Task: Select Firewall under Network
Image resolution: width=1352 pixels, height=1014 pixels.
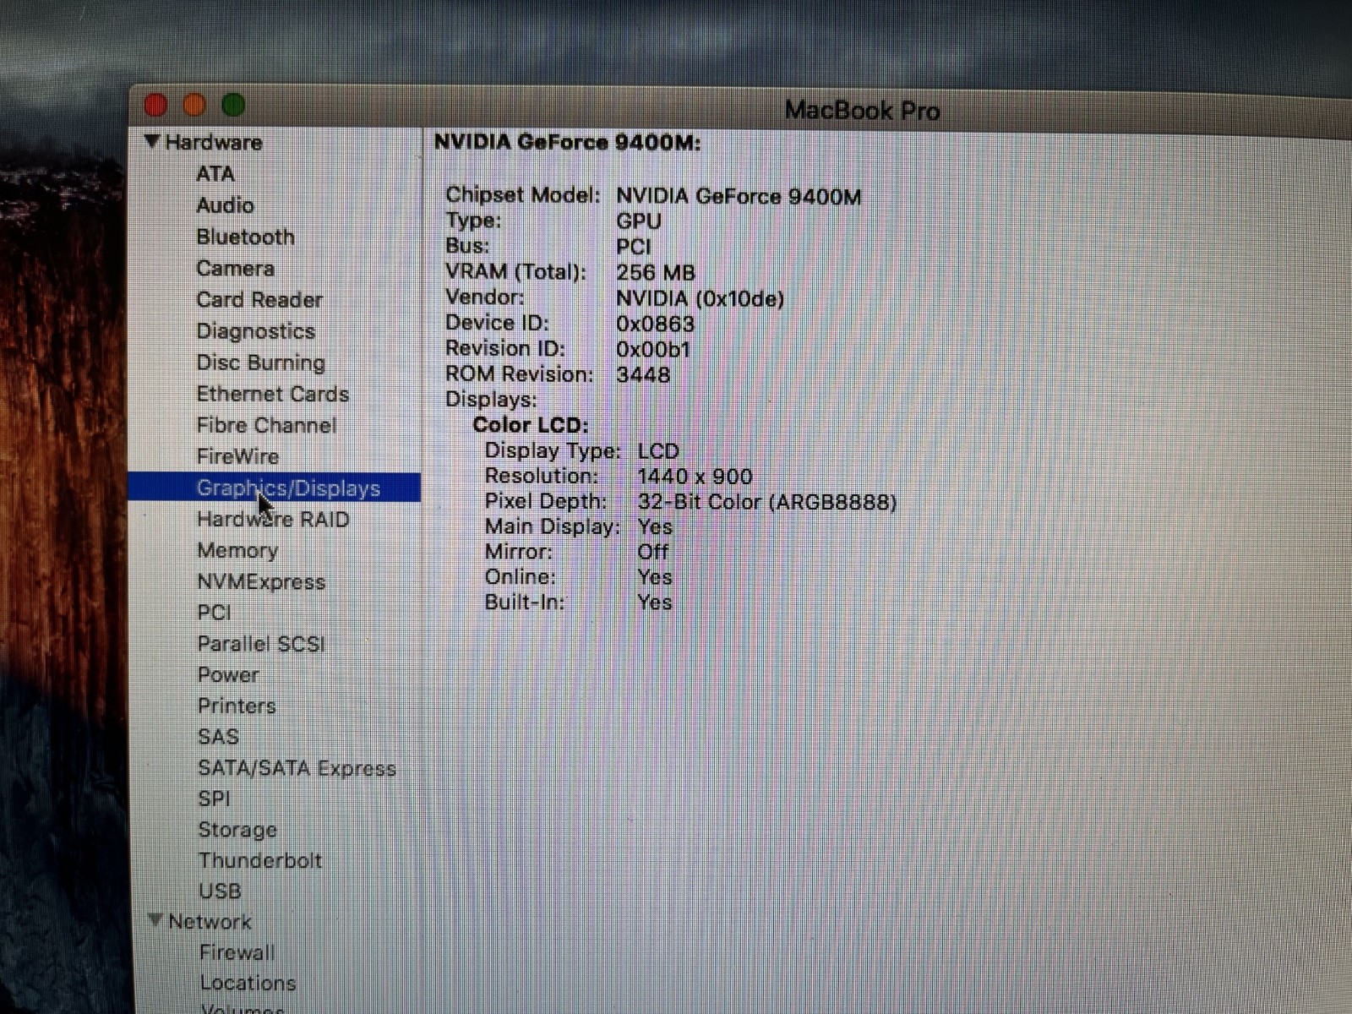Action: click(x=237, y=952)
